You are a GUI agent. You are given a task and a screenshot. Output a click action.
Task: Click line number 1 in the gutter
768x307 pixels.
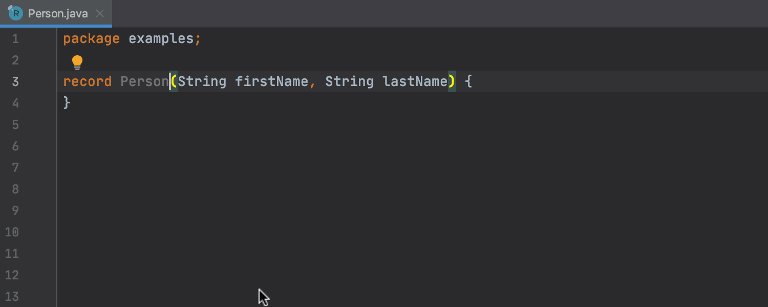(x=15, y=39)
